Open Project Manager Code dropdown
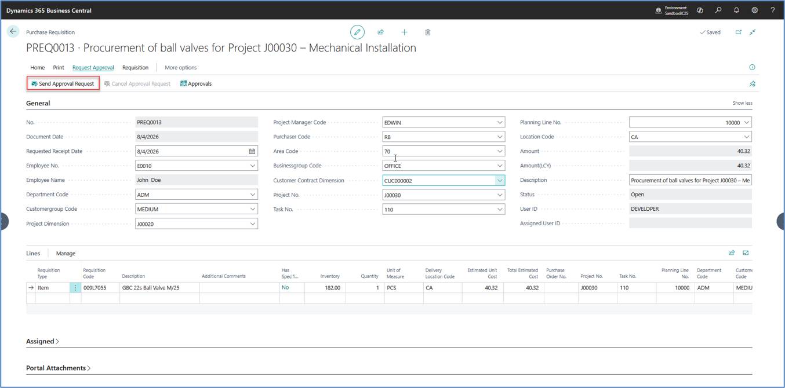This screenshot has width=785, height=388. (500, 122)
